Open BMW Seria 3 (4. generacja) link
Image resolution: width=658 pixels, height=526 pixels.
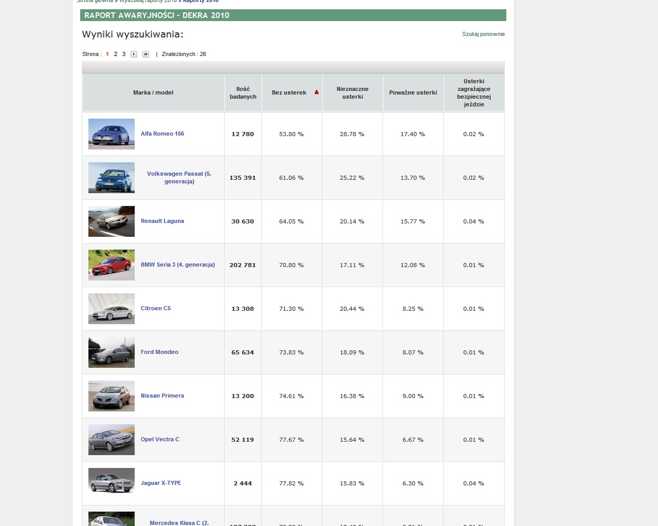click(178, 265)
